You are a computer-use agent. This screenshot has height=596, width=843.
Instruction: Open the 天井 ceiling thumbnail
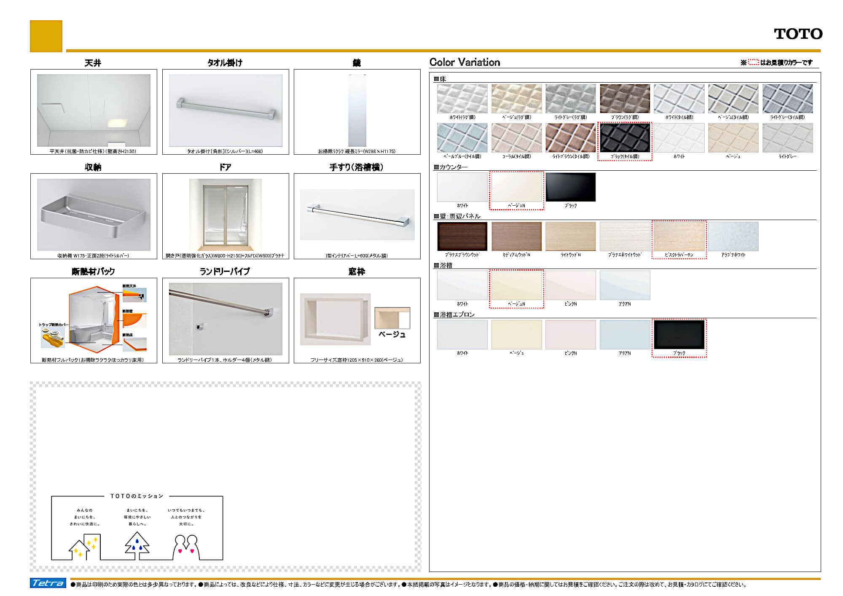click(94, 110)
